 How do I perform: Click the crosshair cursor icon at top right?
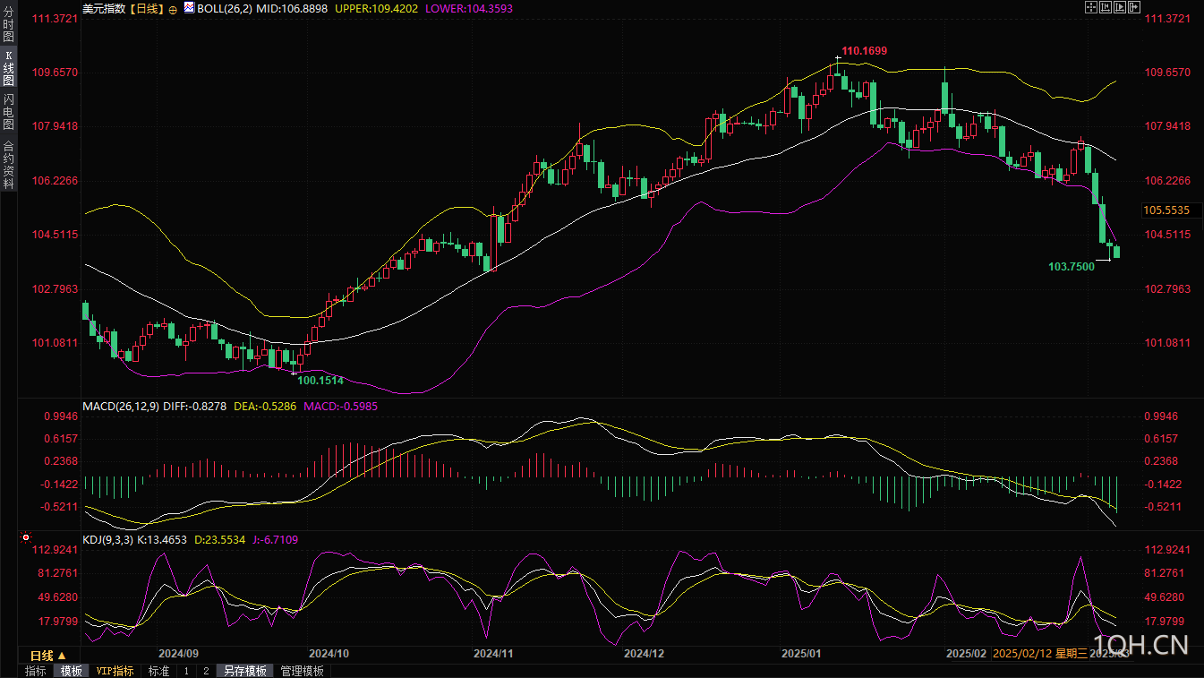1091,7
